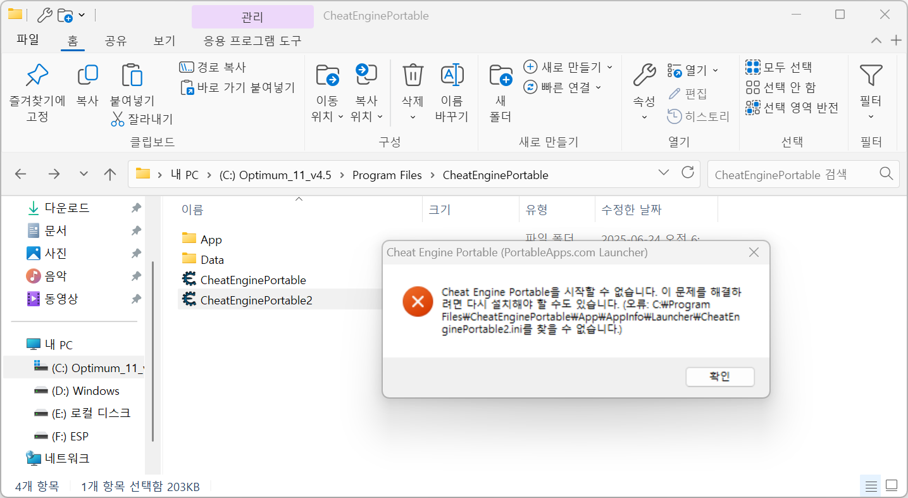Viewport: 908px width, 498px height.
Task: Pin folder to quick access (즐겨찾기에 고정)
Action: pyautogui.click(x=37, y=92)
